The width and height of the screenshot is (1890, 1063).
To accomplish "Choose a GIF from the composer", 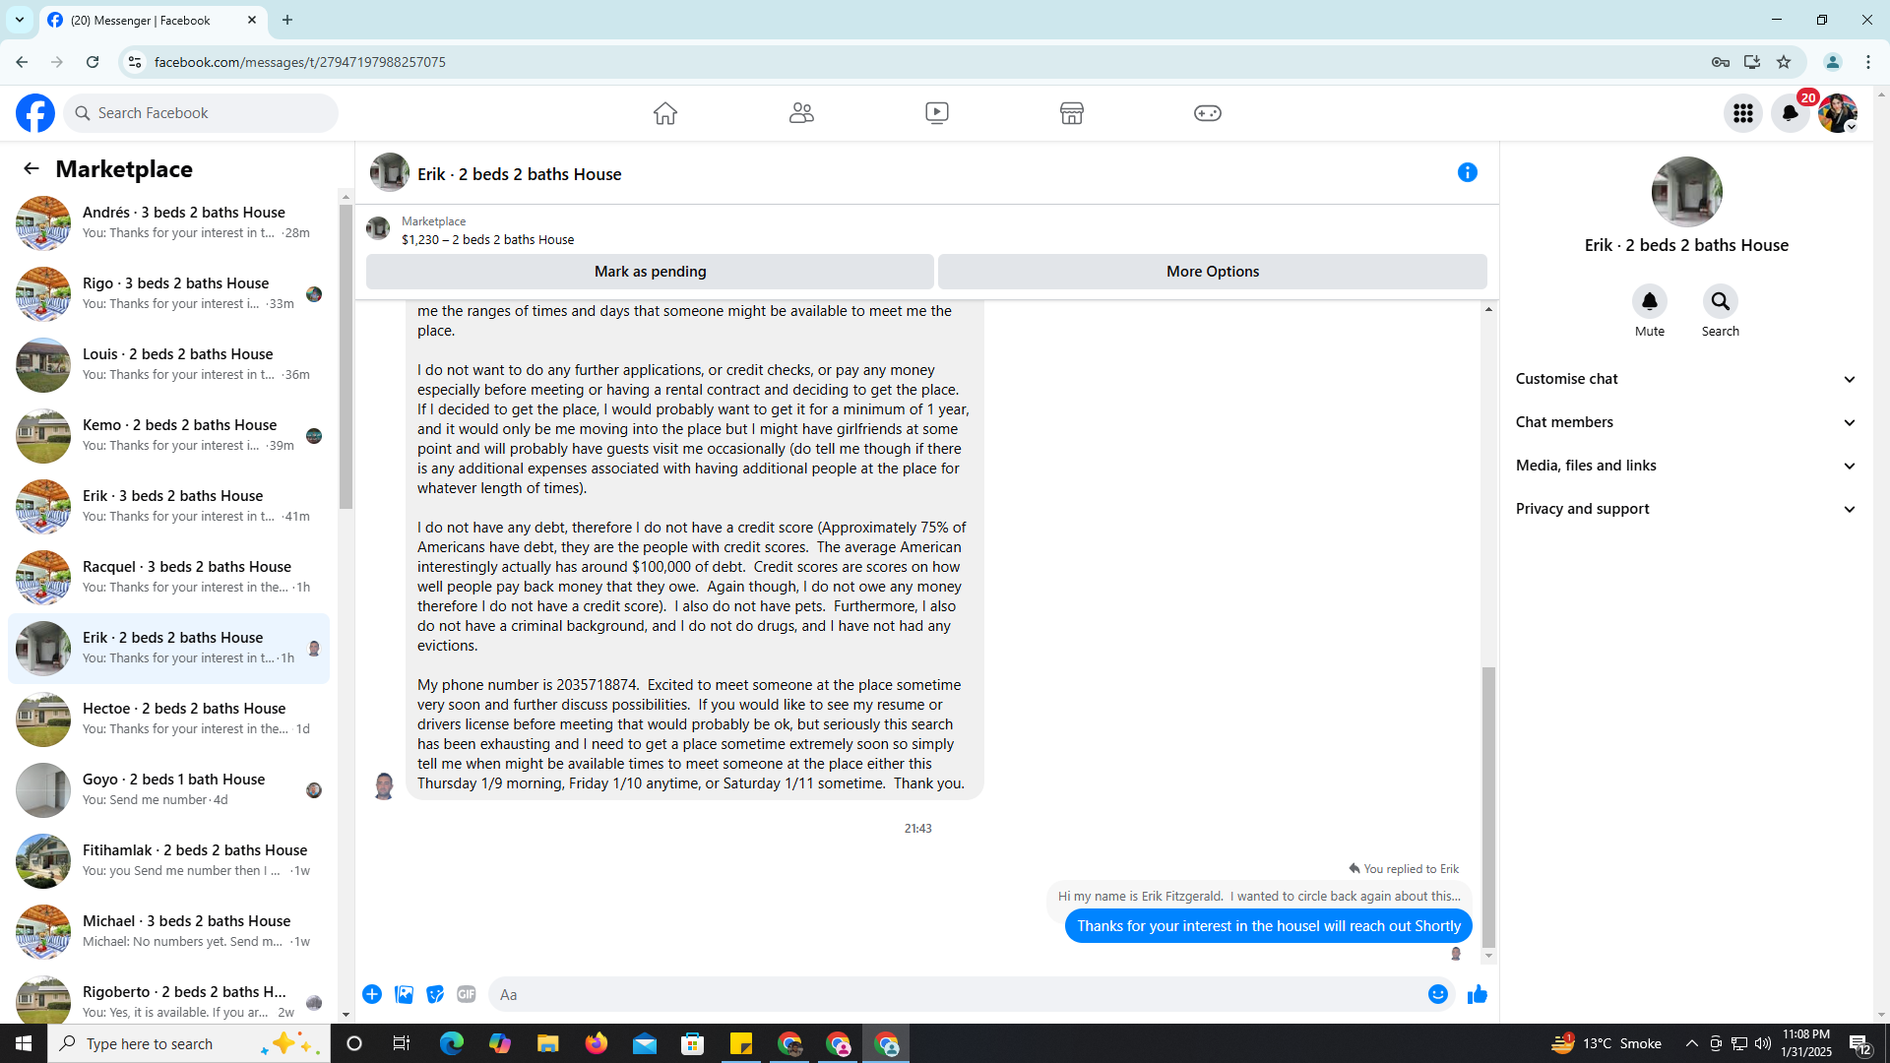I will [x=467, y=994].
